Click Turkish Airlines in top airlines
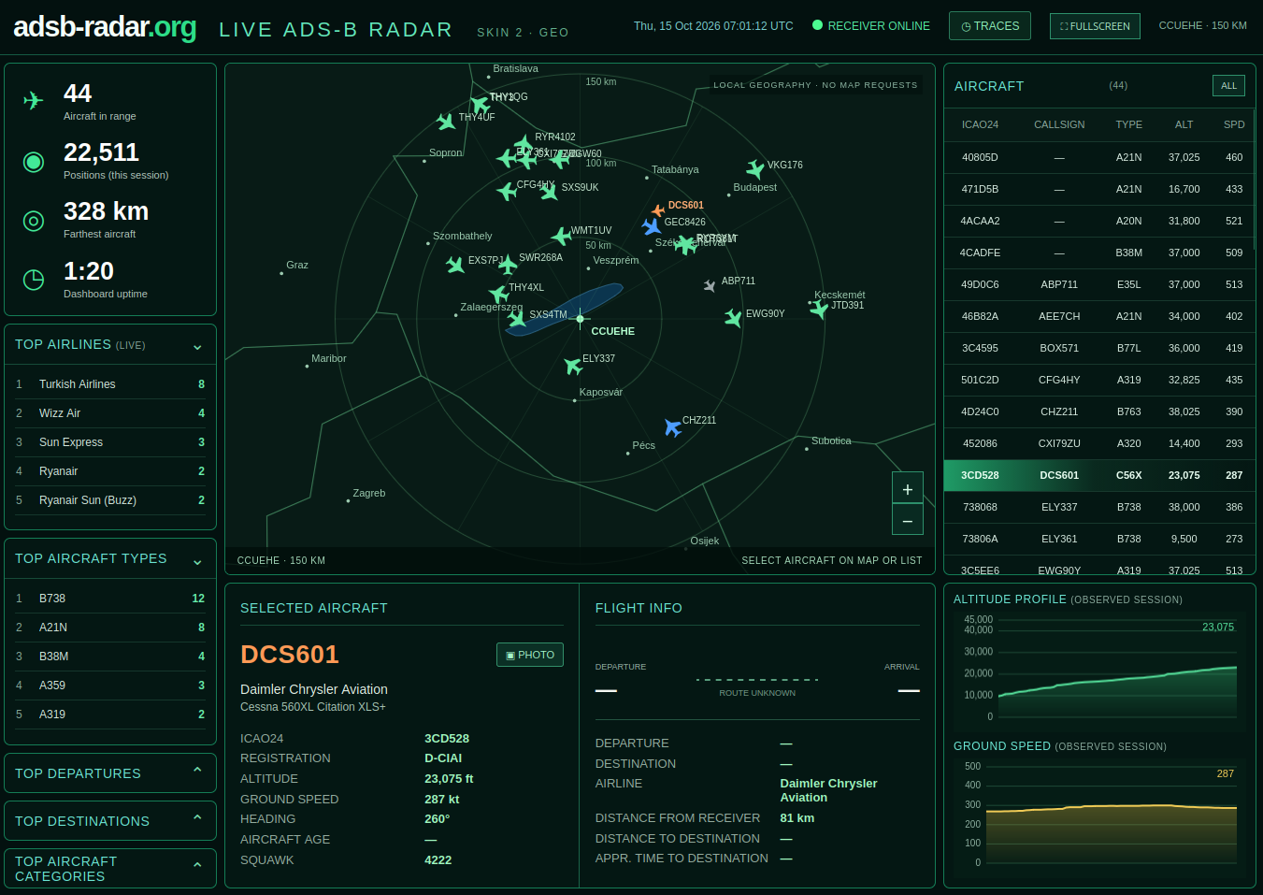Viewport: 1263px width, 895px height. pyautogui.click(x=110, y=384)
